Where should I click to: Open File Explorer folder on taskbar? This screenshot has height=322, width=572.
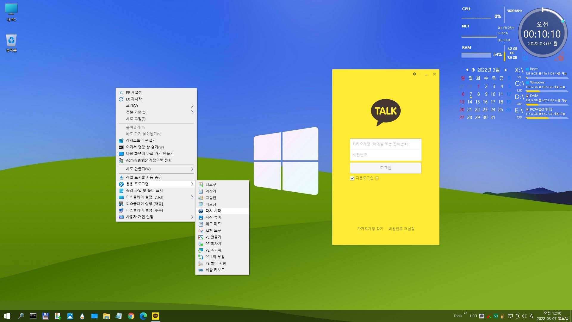point(107,316)
